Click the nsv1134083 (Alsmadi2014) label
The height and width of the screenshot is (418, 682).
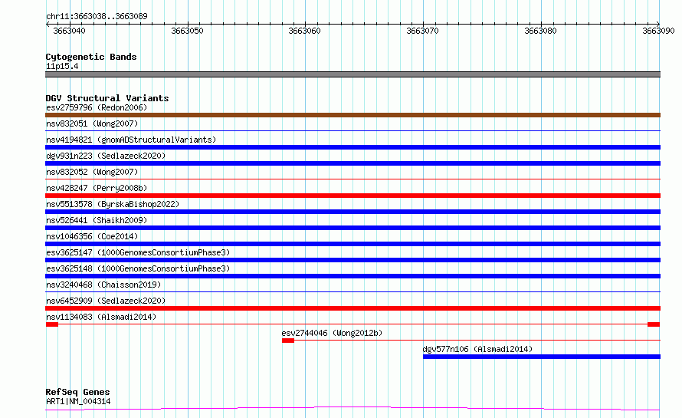(101, 317)
